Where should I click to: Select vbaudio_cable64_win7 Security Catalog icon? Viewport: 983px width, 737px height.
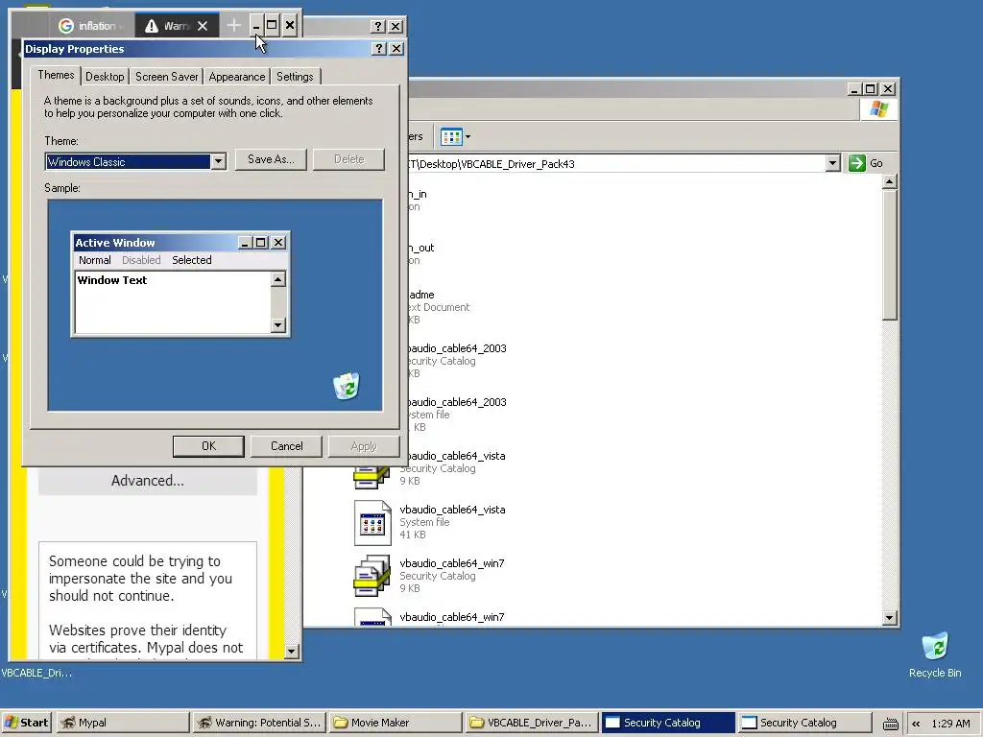(x=372, y=576)
